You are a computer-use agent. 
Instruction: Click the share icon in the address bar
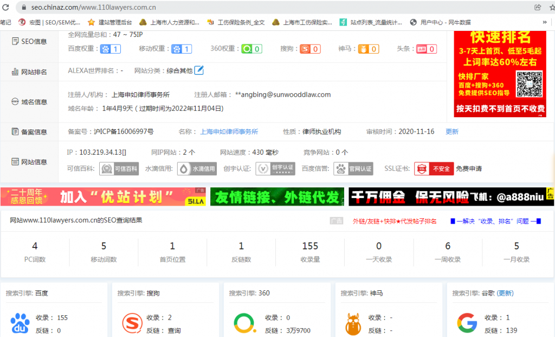coord(538,7)
